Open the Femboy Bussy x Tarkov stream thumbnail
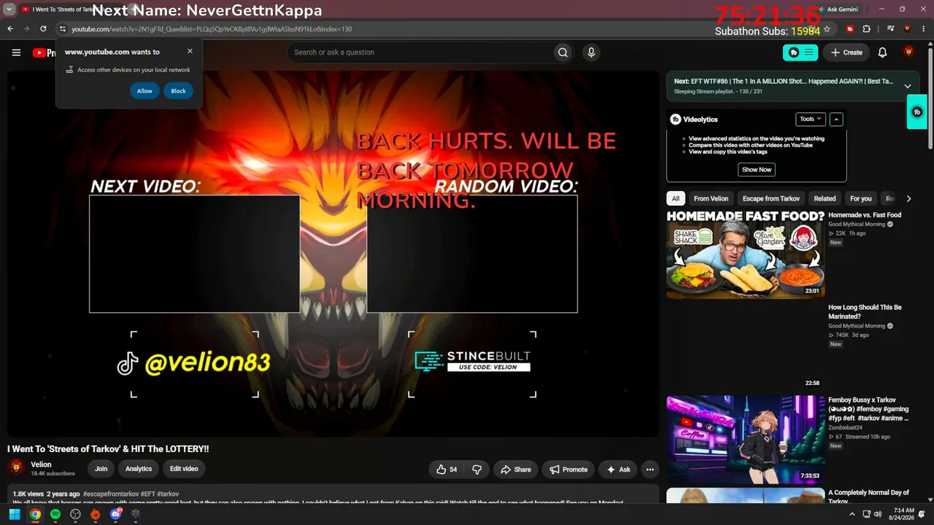 click(746, 440)
